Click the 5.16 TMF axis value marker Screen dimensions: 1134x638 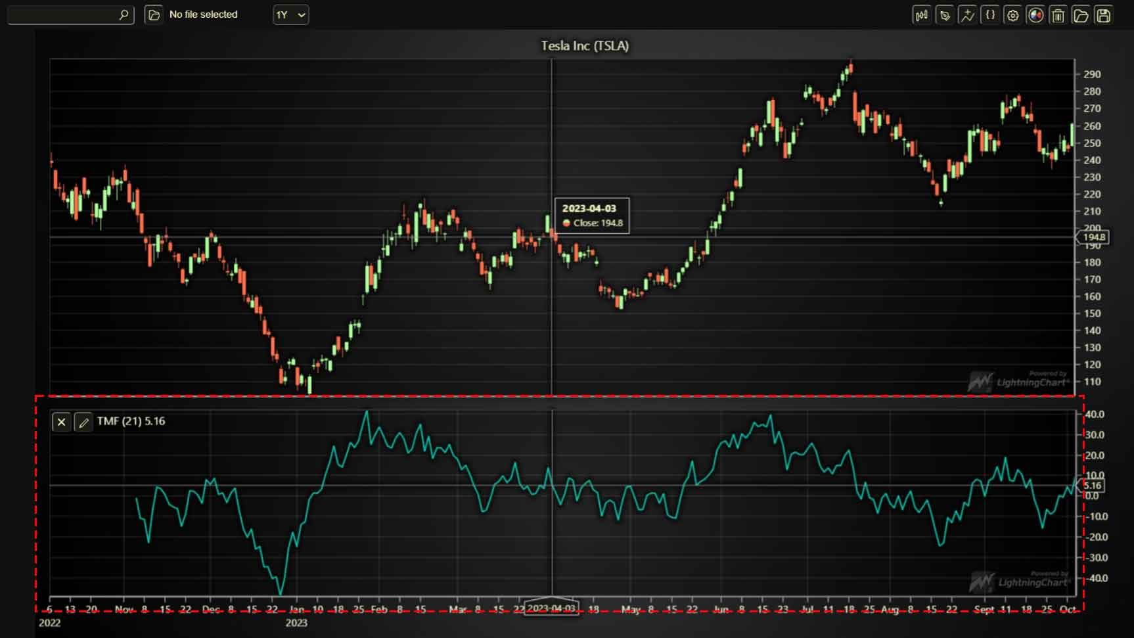click(1092, 486)
